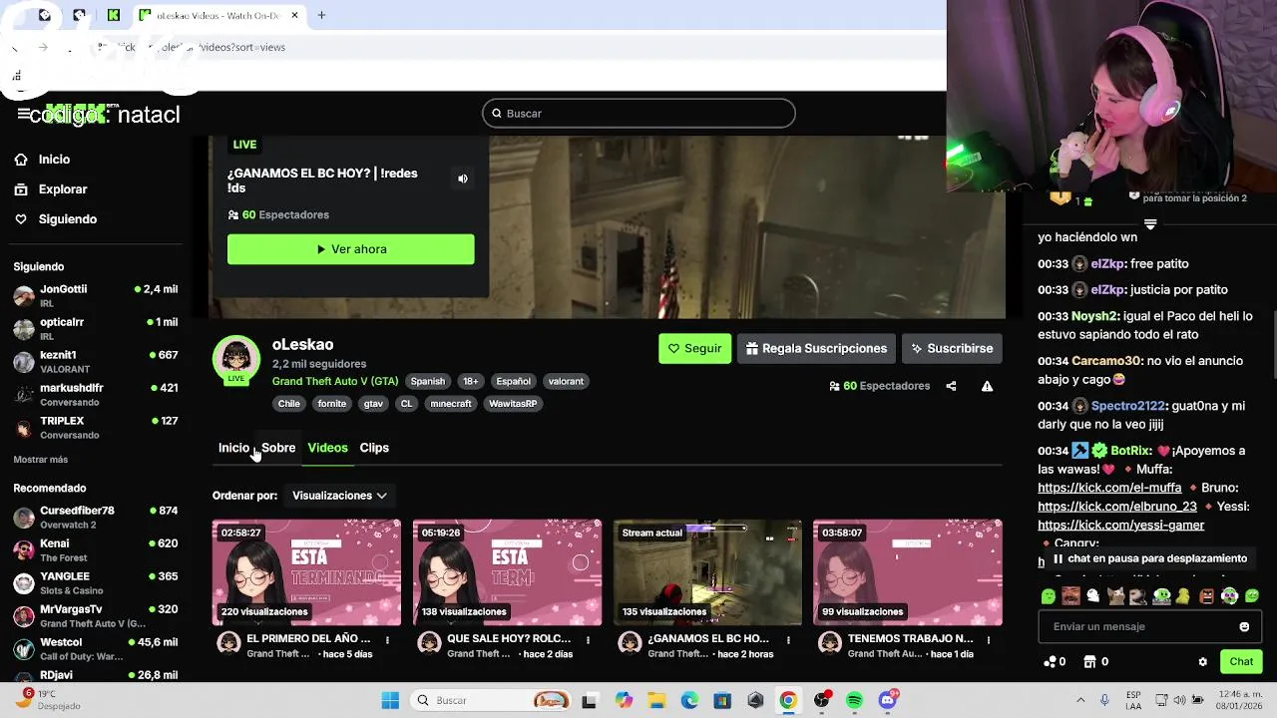The width and height of the screenshot is (1277, 718).
Task: Open Kenai recommended channel
Action: coord(96,549)
